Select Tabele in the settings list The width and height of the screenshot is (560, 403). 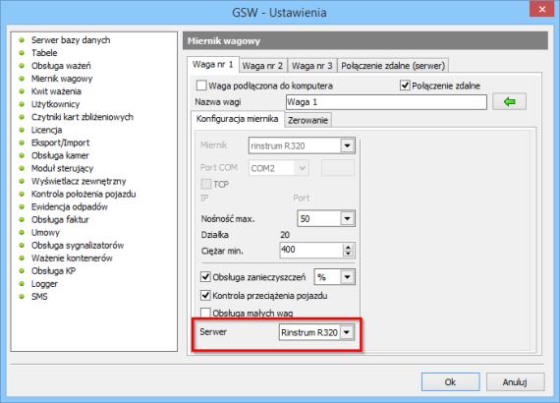click(44, 53)
